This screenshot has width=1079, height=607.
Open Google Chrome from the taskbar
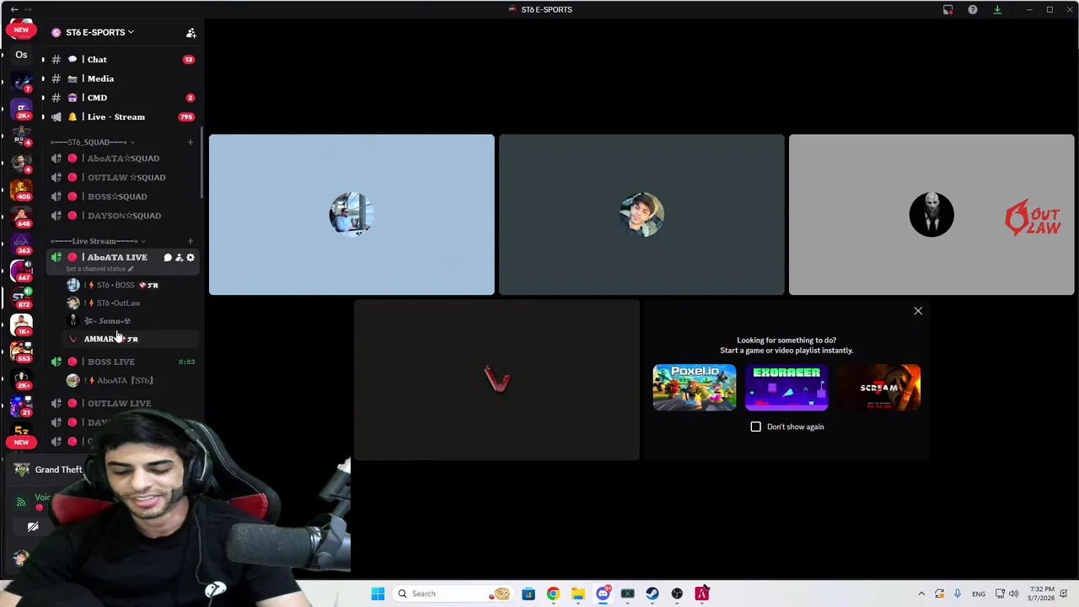click(553, 594)
